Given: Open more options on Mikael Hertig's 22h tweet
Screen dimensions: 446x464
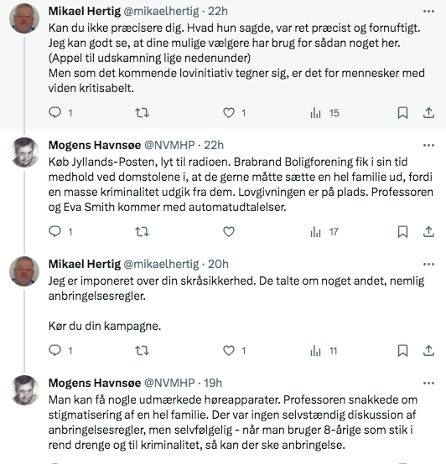Looking at the screenshot, I should tap(428, 11).
